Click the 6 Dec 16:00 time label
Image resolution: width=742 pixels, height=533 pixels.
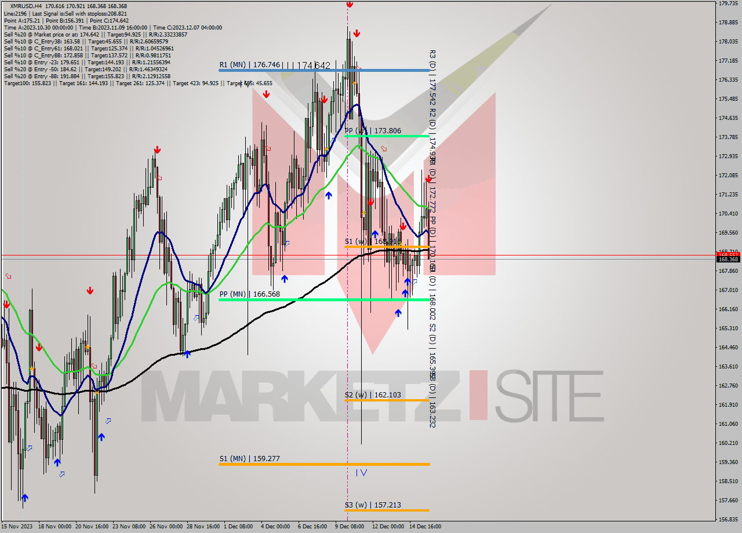[312, 527]
